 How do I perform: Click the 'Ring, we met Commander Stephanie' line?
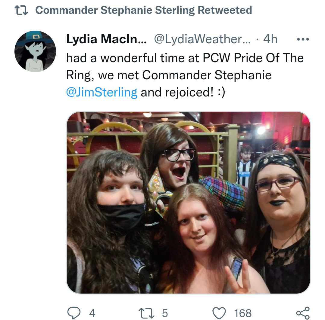(169, 75)
